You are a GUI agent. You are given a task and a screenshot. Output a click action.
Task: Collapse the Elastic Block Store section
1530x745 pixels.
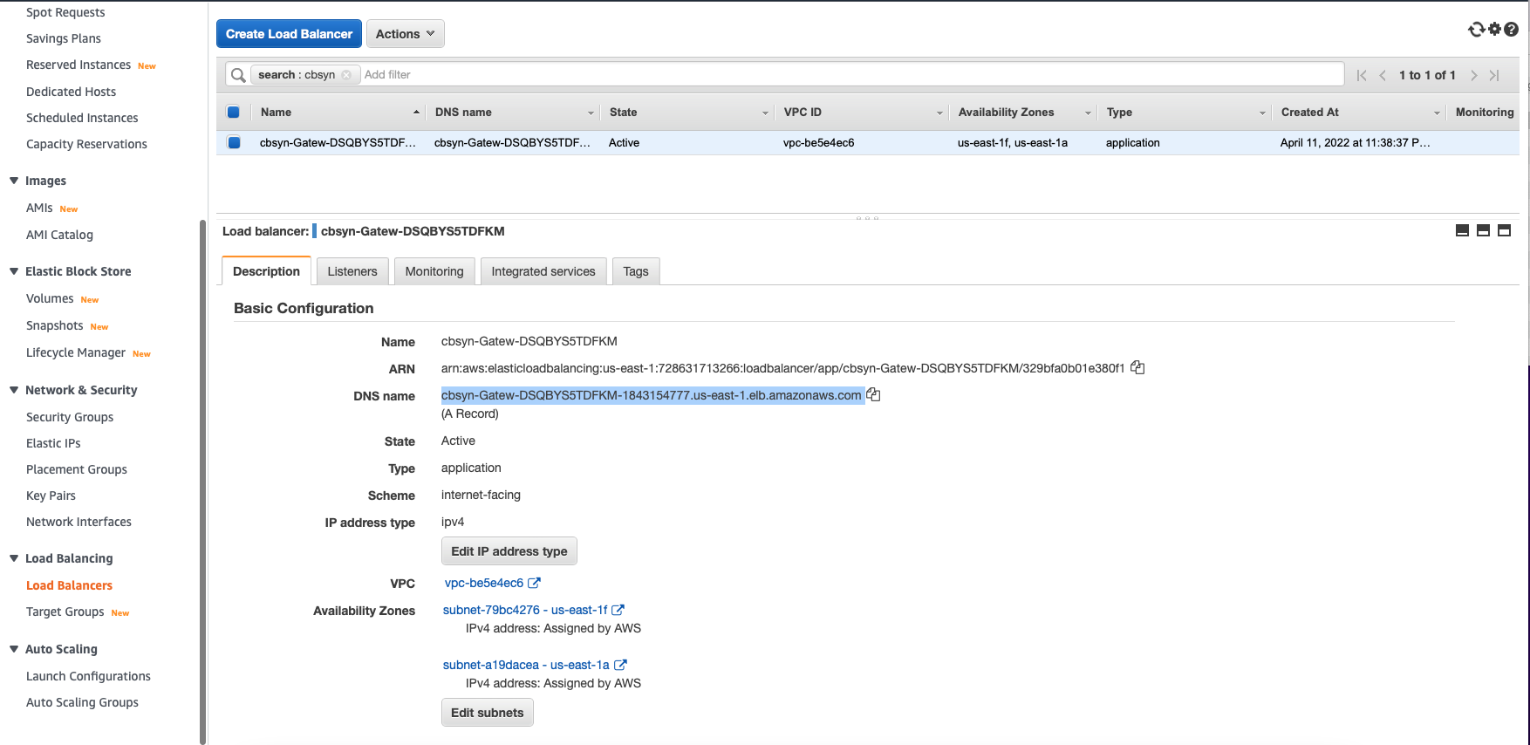14,271
